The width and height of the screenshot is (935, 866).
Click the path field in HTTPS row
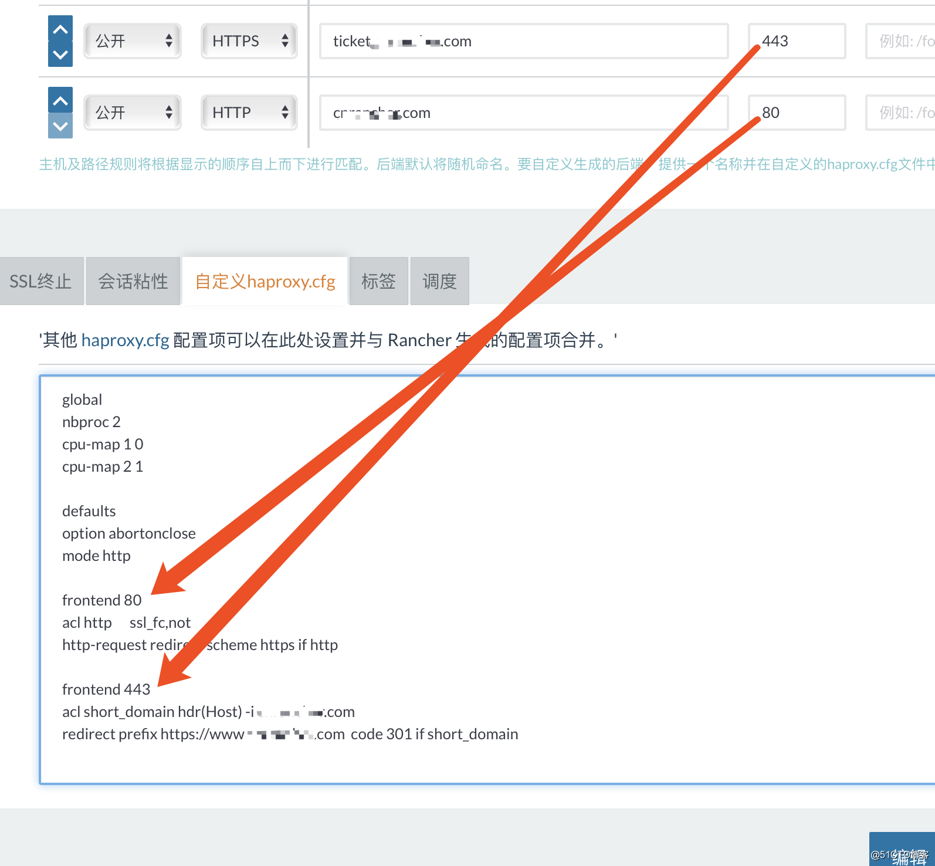click(900, 41)
